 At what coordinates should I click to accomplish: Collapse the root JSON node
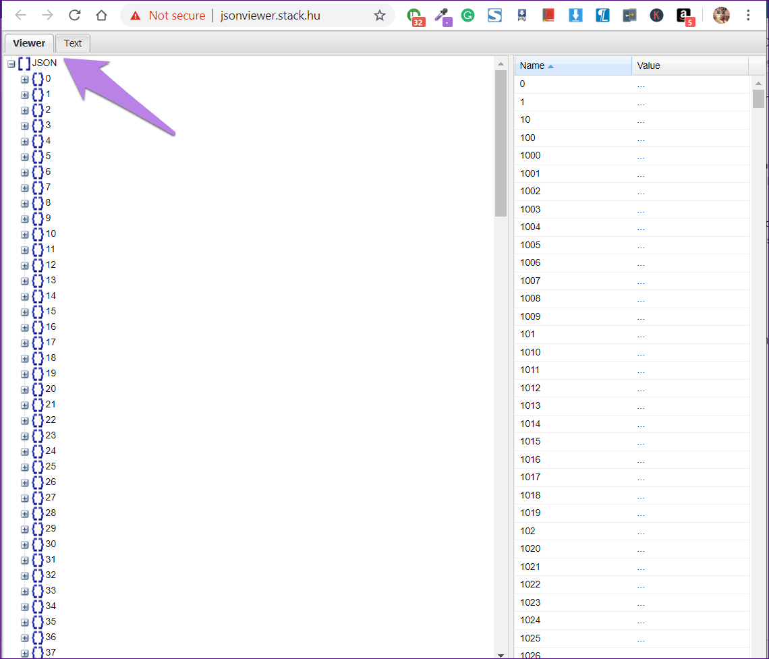point(11,64)
